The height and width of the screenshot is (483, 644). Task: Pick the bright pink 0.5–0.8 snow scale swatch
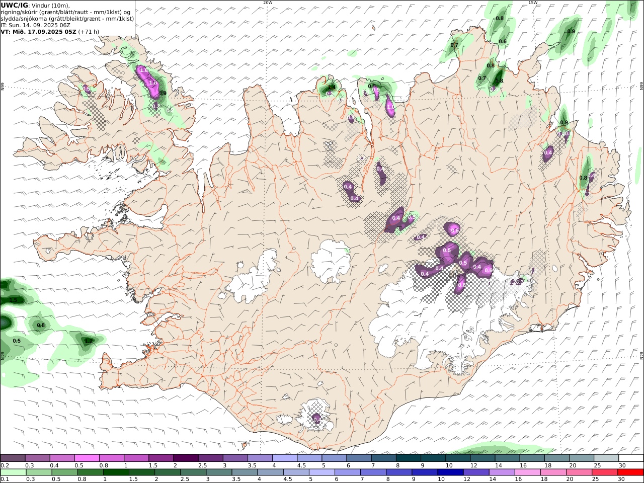(x=87, y=458)
